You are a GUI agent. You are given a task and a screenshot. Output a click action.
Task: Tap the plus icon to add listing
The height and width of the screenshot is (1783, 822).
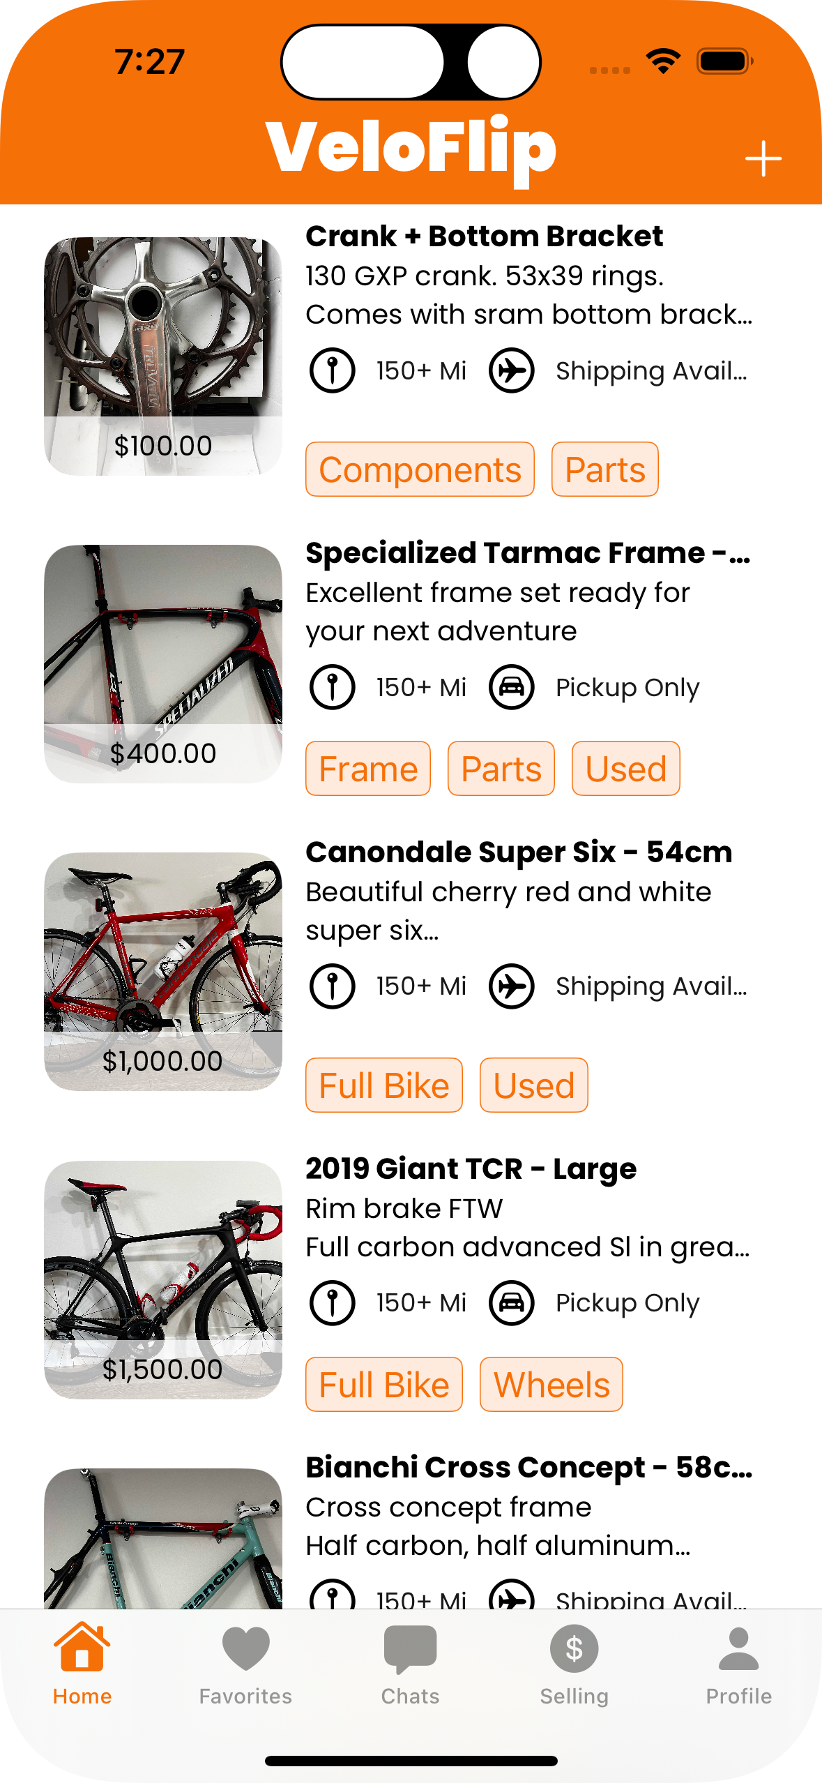tap(763, 159)
